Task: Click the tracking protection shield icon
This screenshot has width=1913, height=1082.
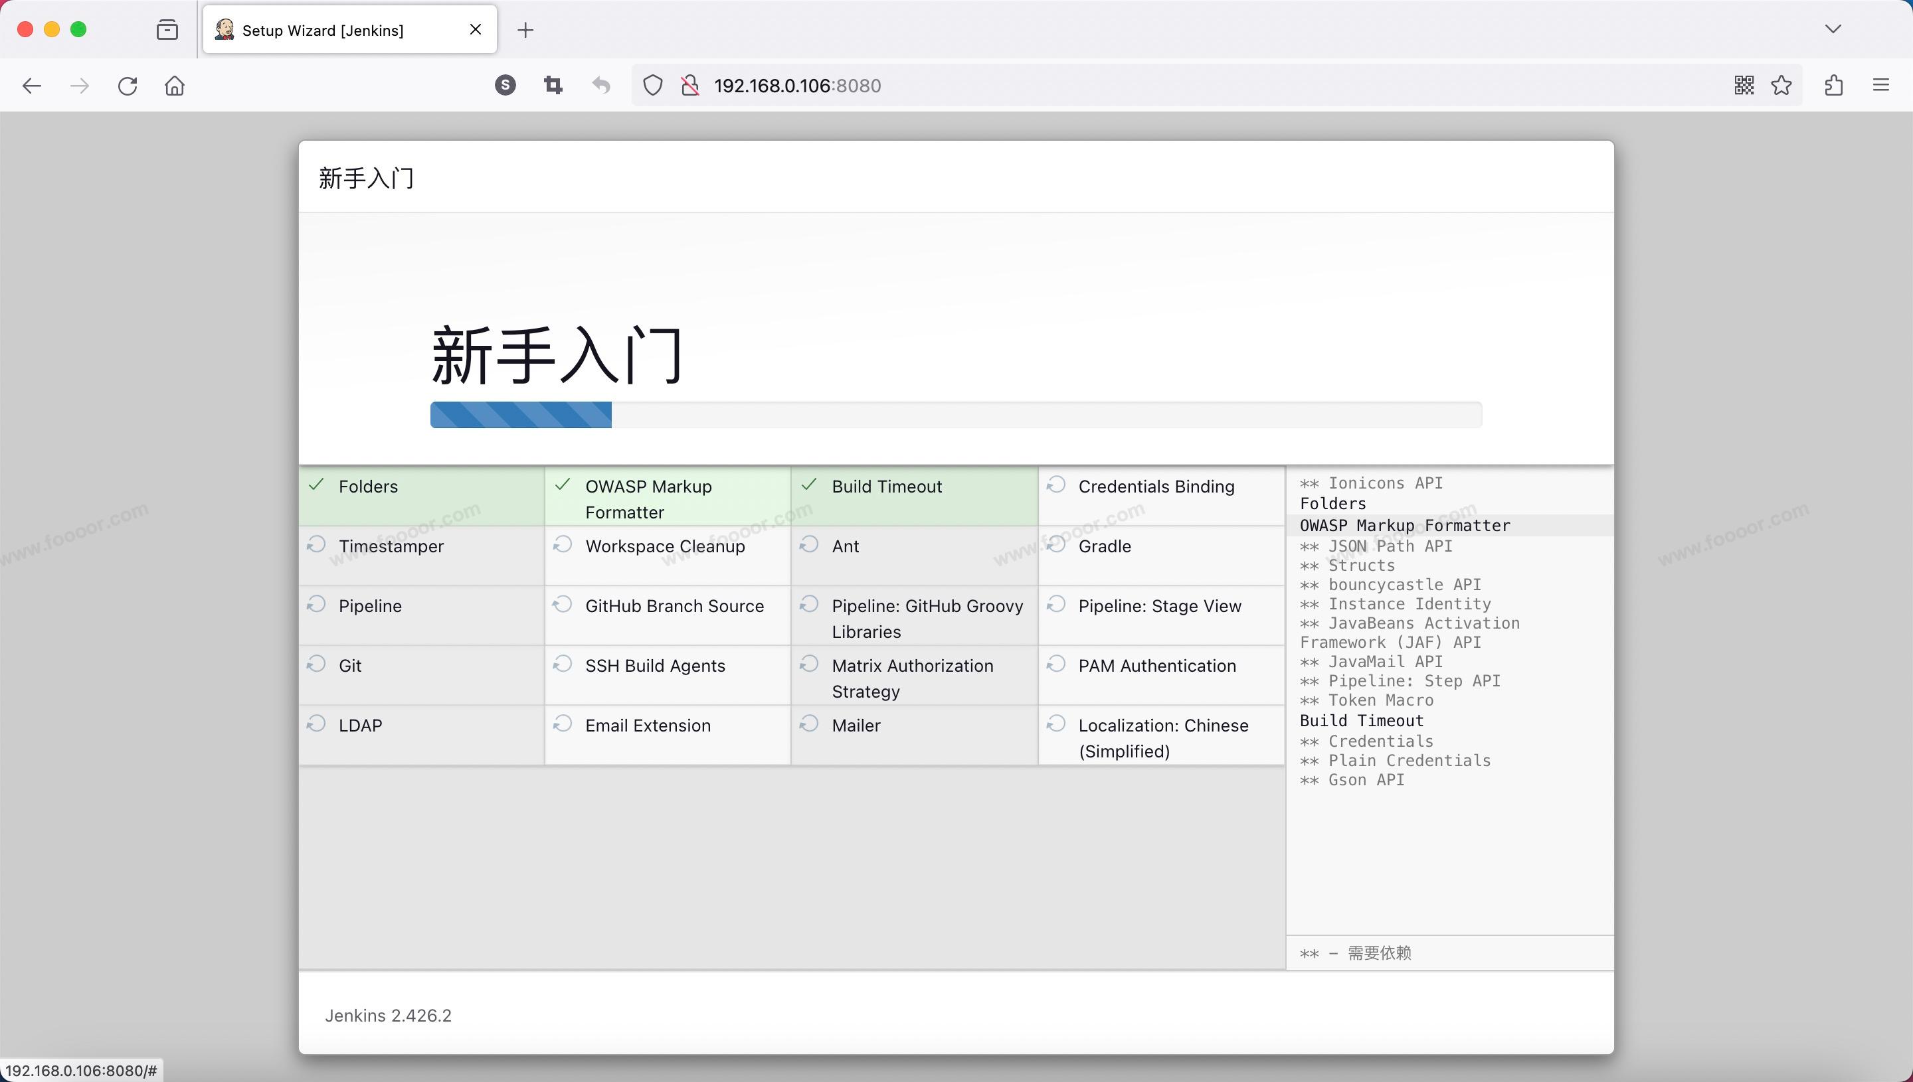Action: point(652,86)
